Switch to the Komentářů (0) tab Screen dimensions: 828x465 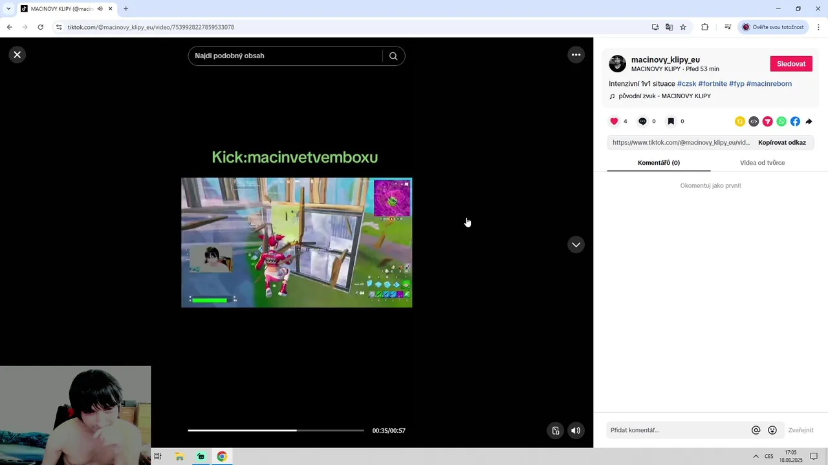[659, 163]
